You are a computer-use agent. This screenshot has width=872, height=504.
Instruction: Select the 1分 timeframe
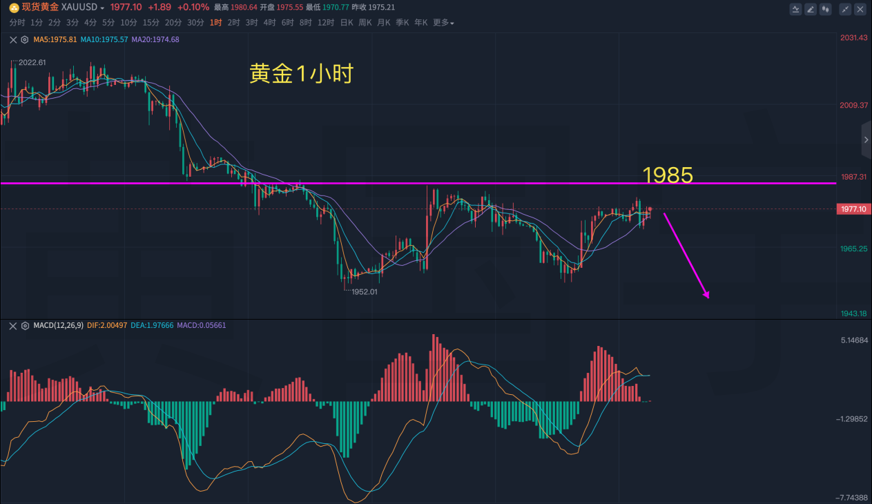point(37,23)
